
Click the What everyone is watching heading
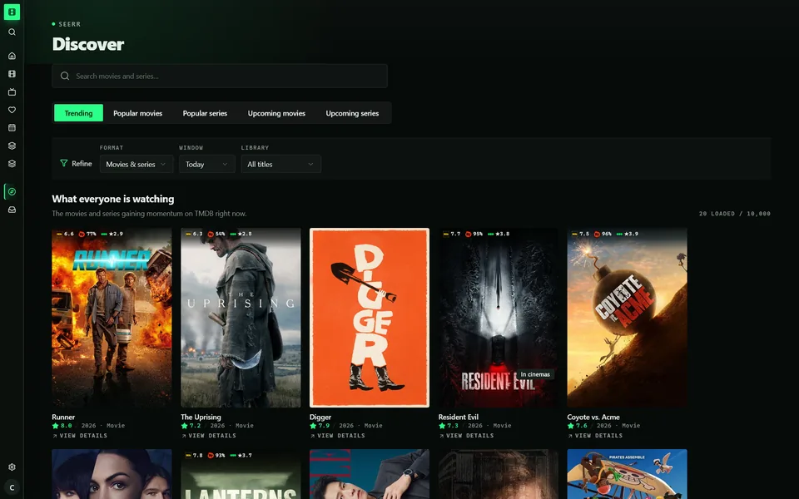click(x=113, y=199)
